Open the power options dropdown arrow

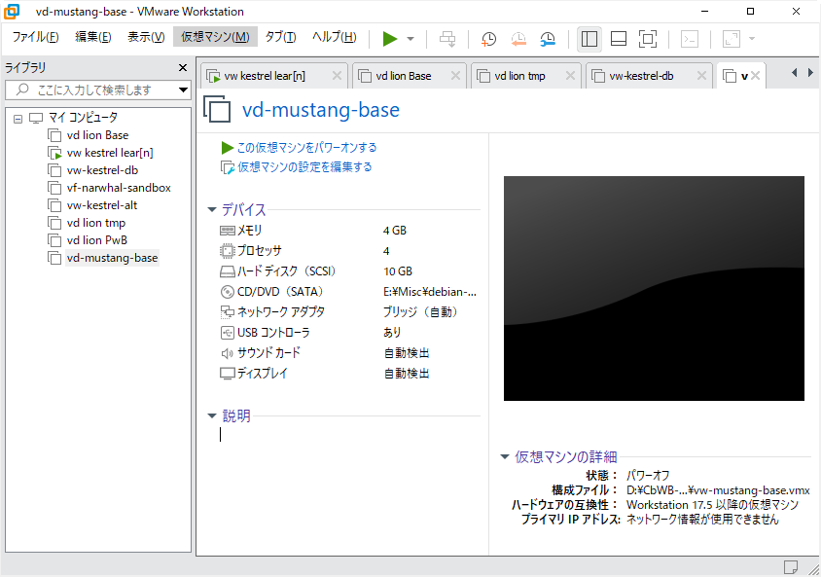[x=410, y=39]
